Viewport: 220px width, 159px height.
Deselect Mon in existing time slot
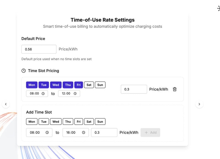[32, 85]
